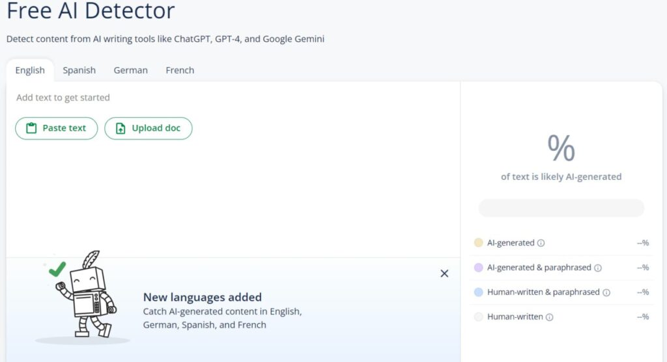Switch to the Spanish tab

pos(79,70)
